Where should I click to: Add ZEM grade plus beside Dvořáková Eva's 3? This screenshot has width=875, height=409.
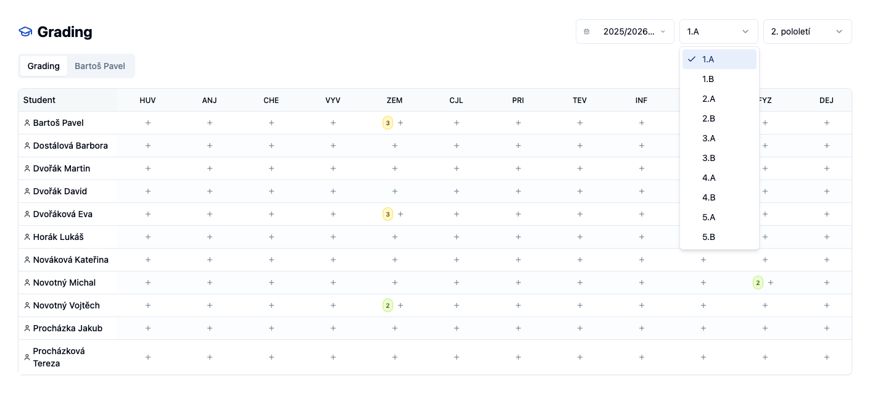[400, 214]
